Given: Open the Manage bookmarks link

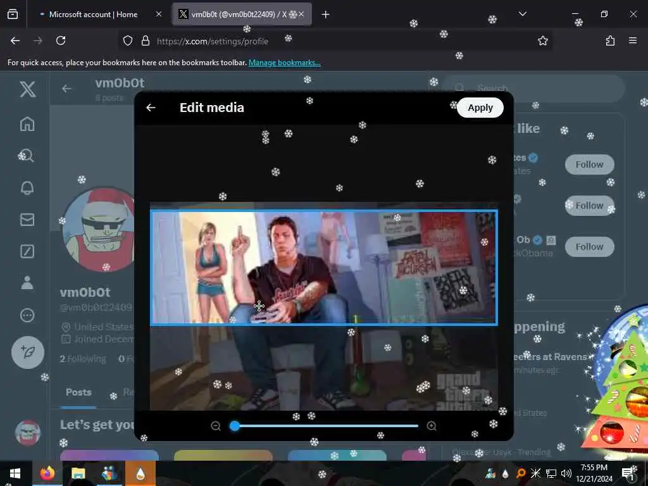Looking at the screenshot, I should click(x=284, y=63).
